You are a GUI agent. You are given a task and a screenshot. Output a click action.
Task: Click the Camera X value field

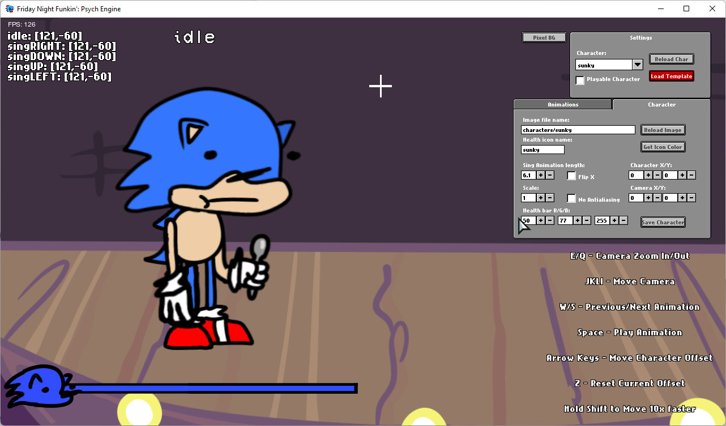point(636,198)
